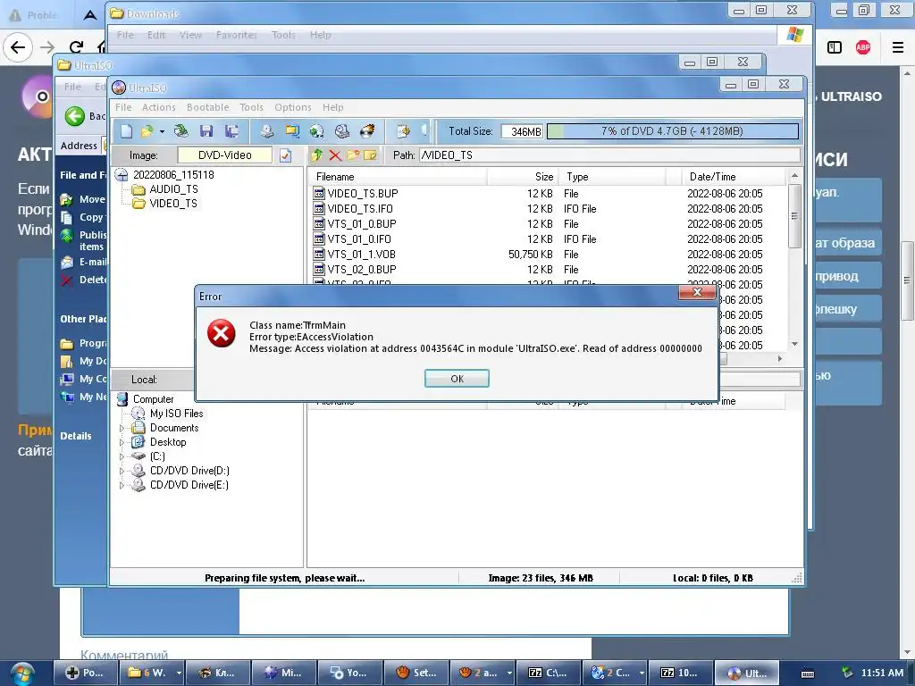
Task: Click the DVD-Video image type field
Action: 224,155
